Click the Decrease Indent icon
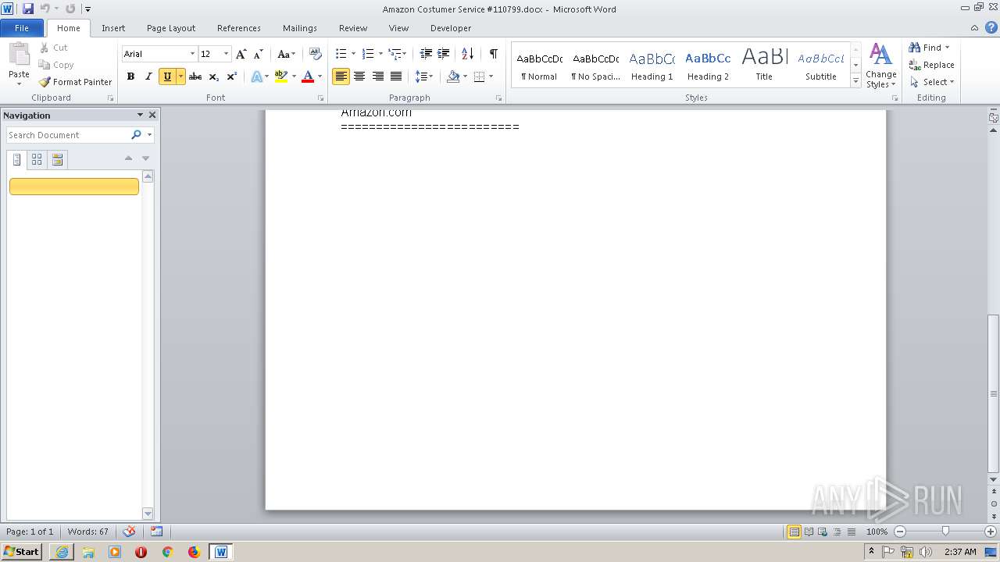 tap(426, 54)
